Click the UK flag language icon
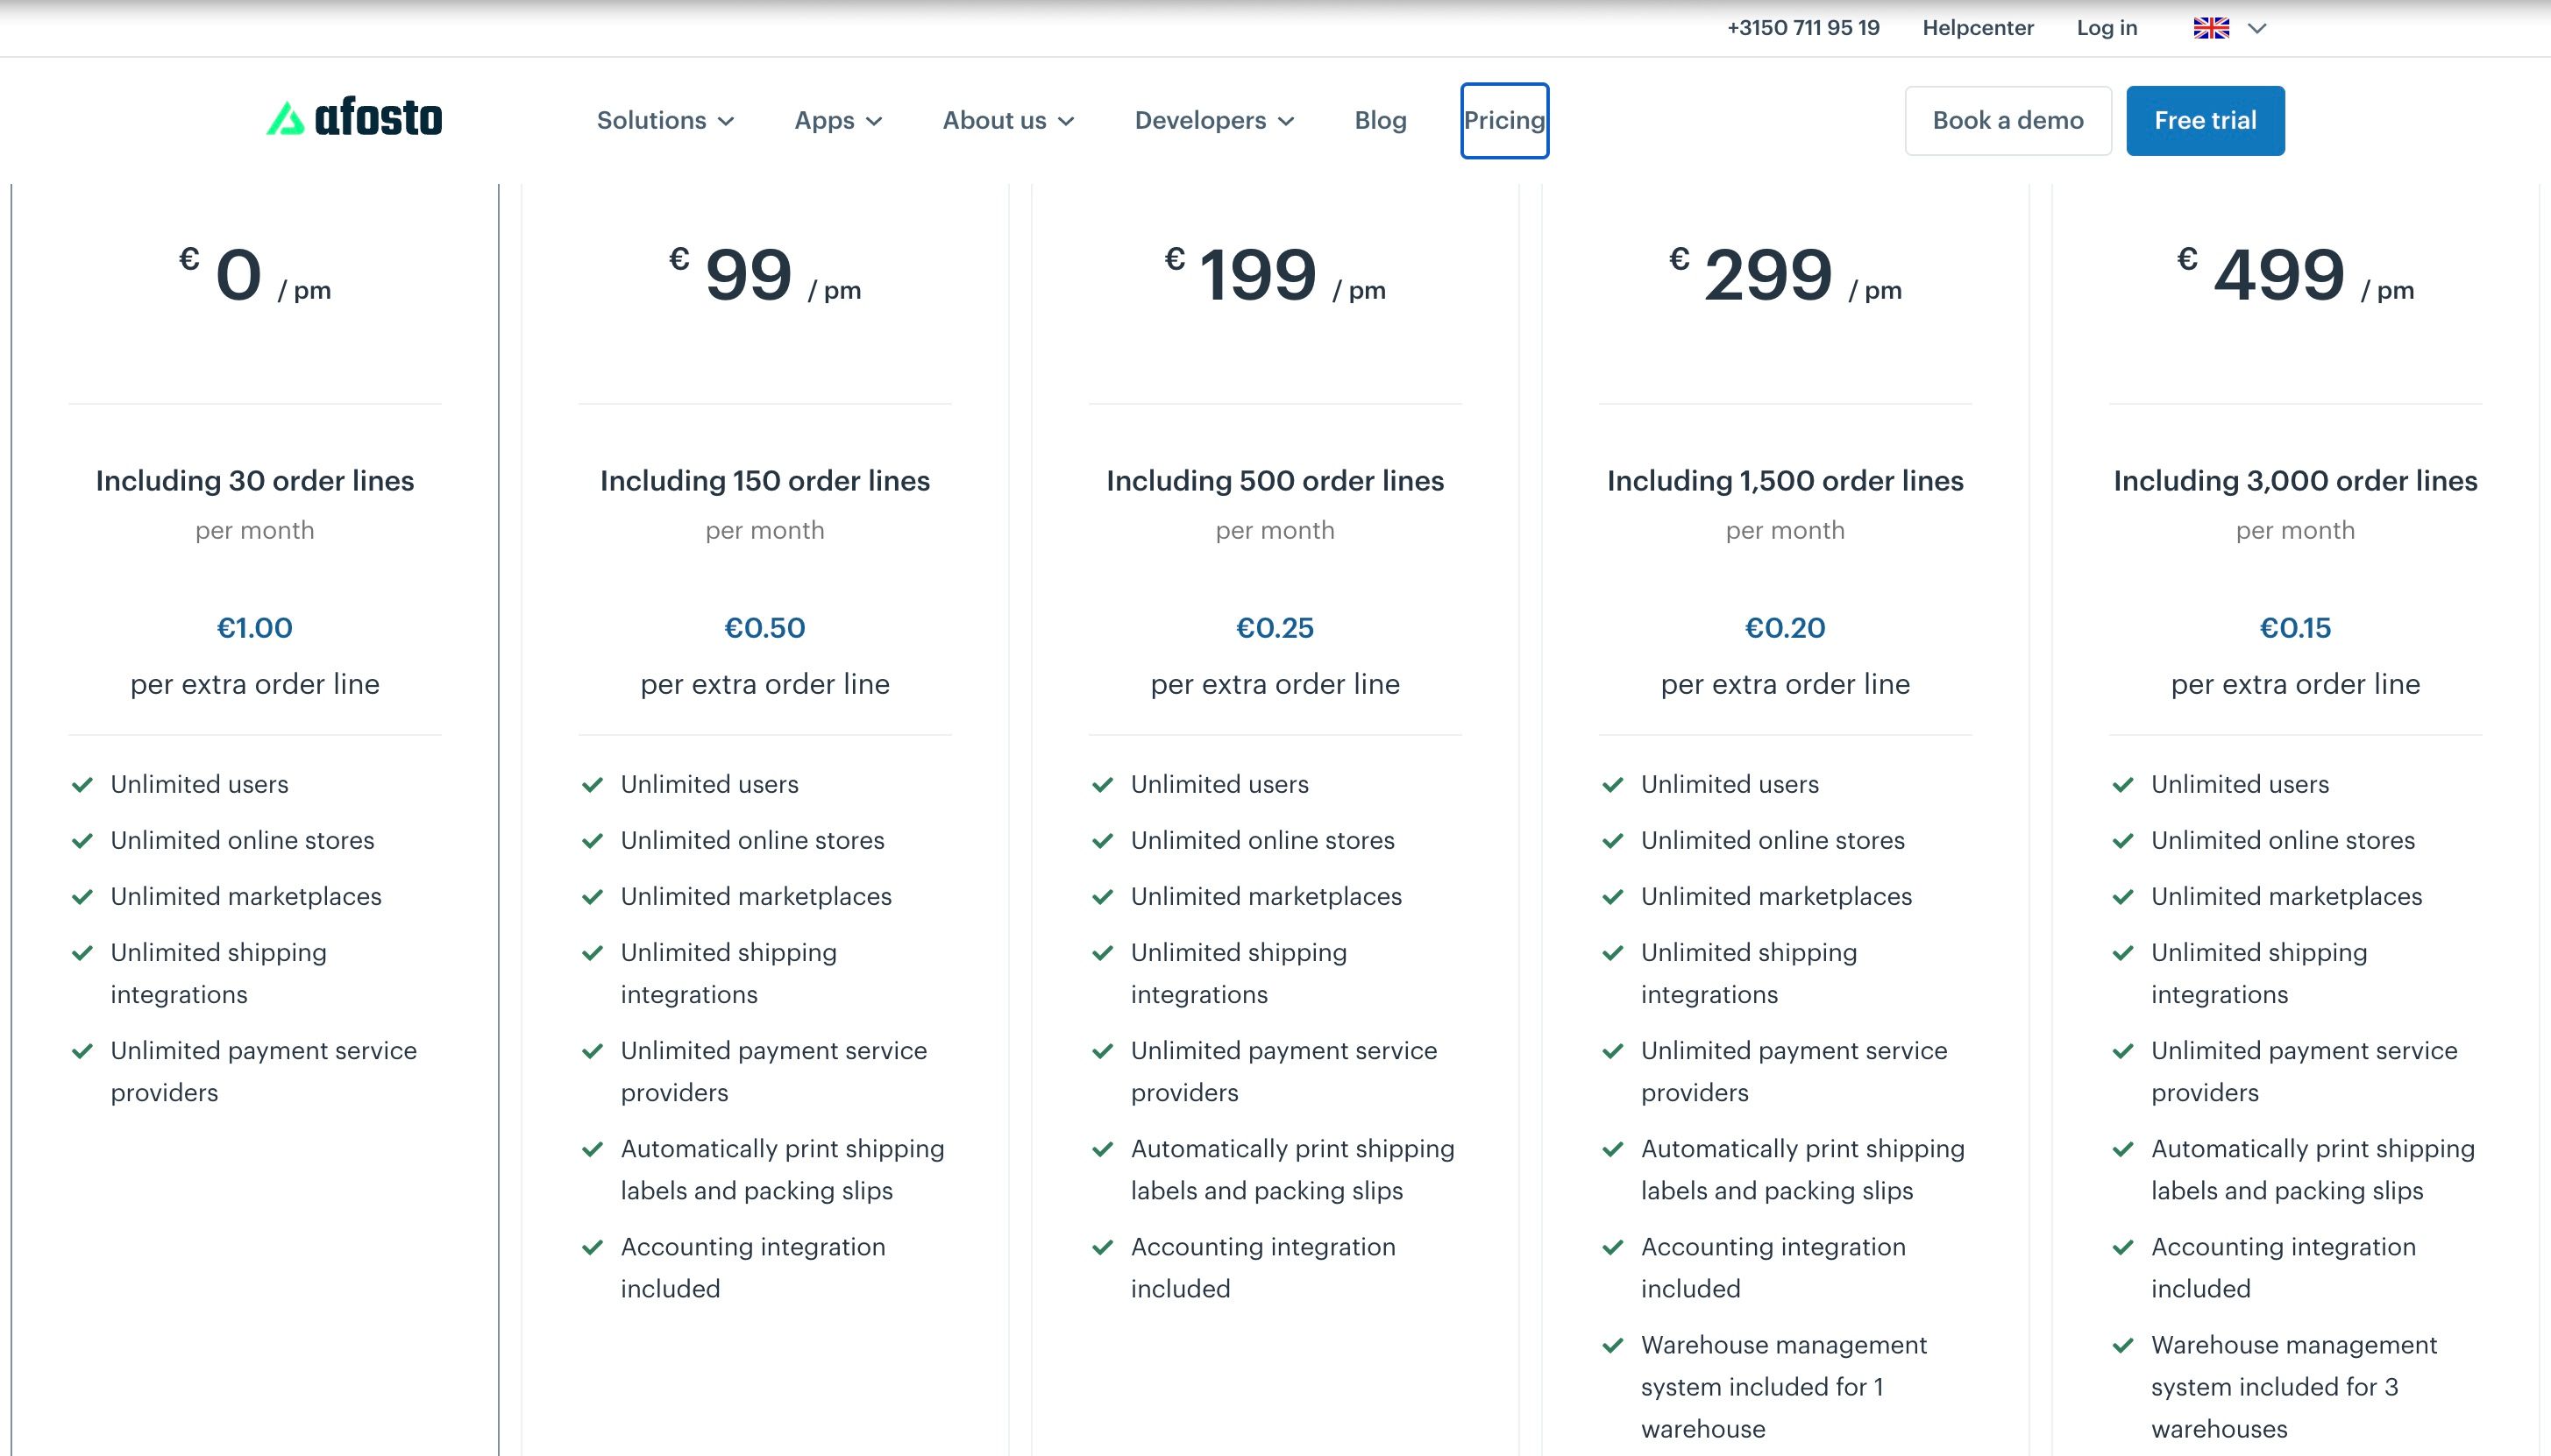Screen dimensions: 2551x1456 click(2211, 28)
